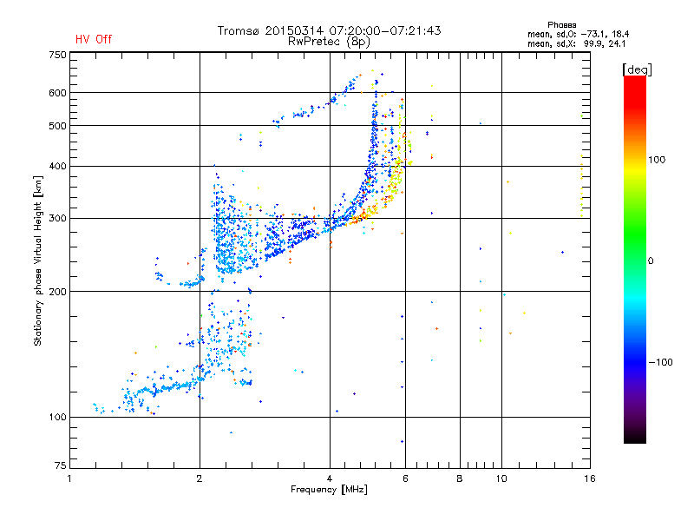Click the y-axis tick label '100'
This screenshot has height=521, width=694.
click(x=57, y=418)
